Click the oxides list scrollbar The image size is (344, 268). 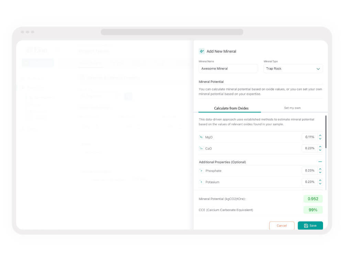326,132
